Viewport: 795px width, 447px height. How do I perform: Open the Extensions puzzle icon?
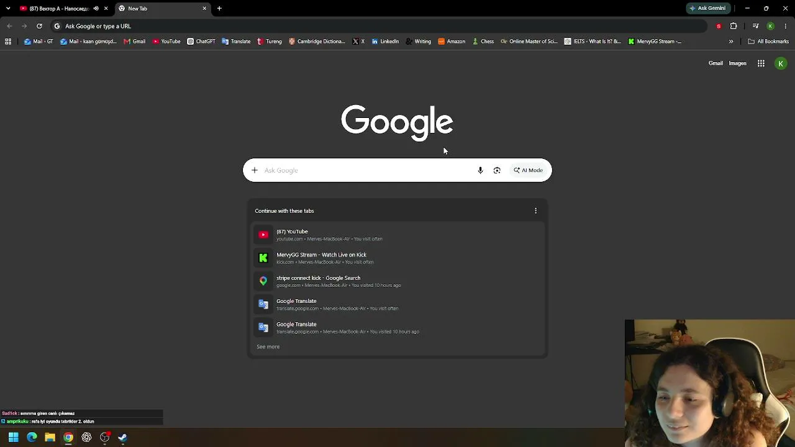point(734,26)
